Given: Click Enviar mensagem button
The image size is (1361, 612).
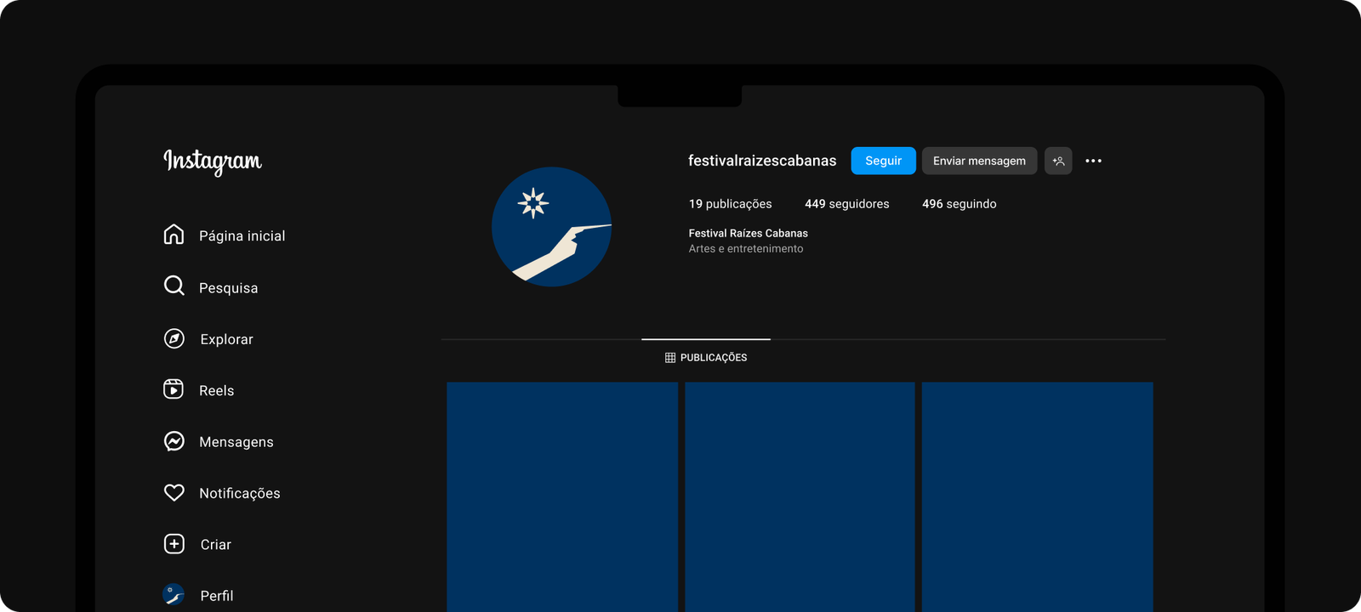Looking at the screenshot, I should click(x=979, y=161).
